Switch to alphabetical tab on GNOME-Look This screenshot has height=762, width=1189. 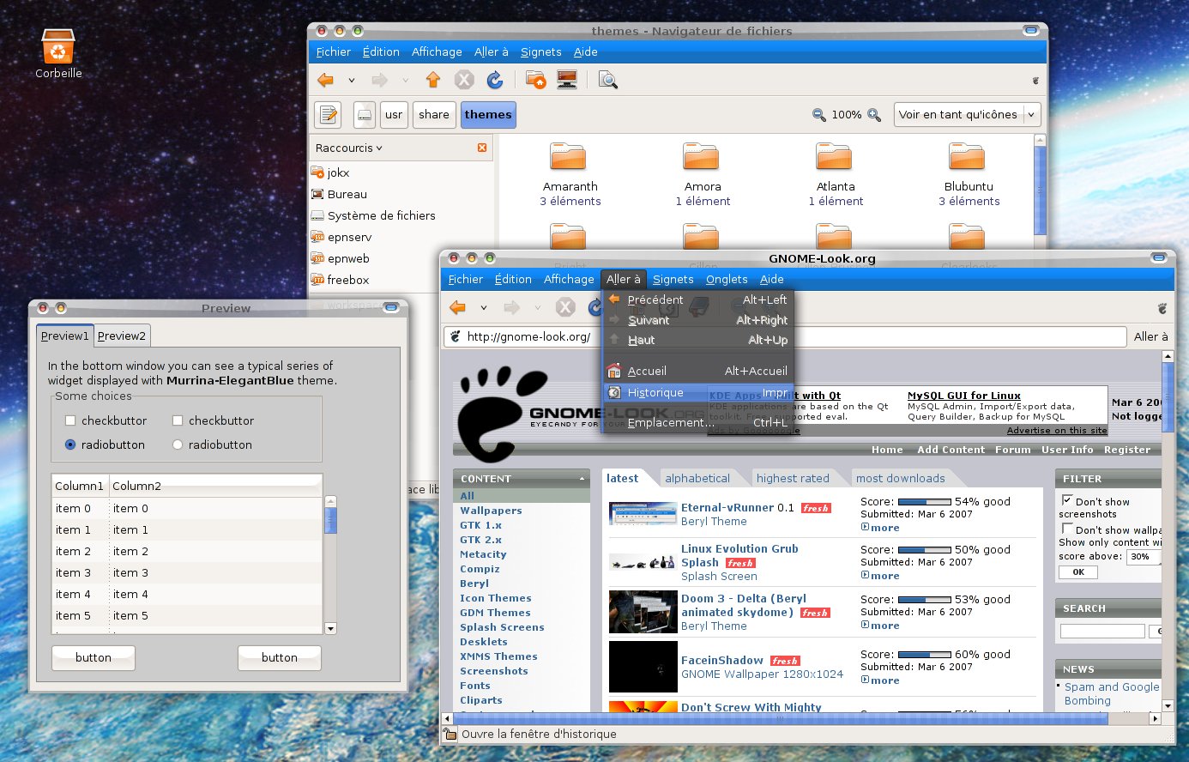pos(697,479)
